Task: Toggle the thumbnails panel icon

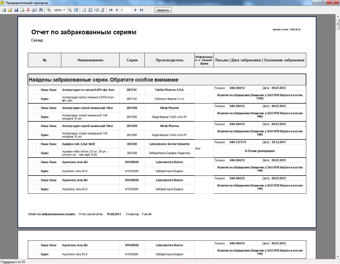Action: [x=90, y=10]
